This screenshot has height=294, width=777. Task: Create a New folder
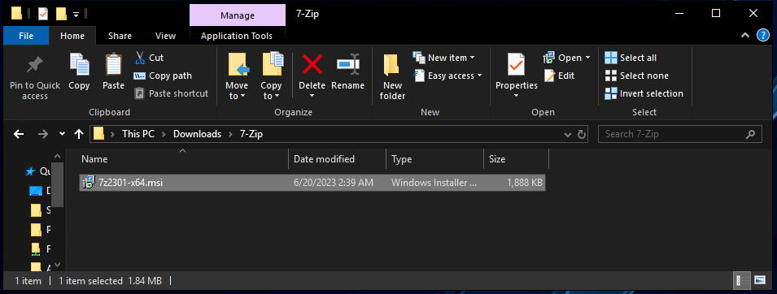click(x=392, y=76)
